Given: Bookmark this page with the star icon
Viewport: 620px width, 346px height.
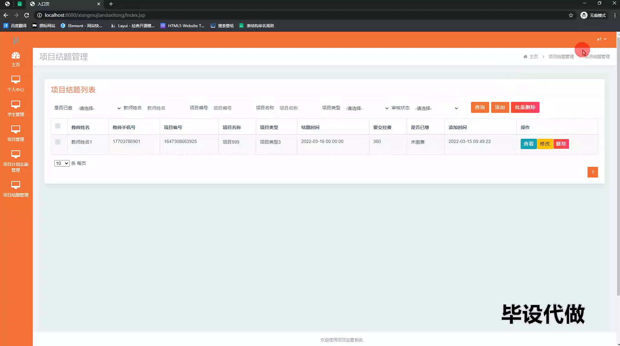Looking at the screenshot, I should coord(571,15).
